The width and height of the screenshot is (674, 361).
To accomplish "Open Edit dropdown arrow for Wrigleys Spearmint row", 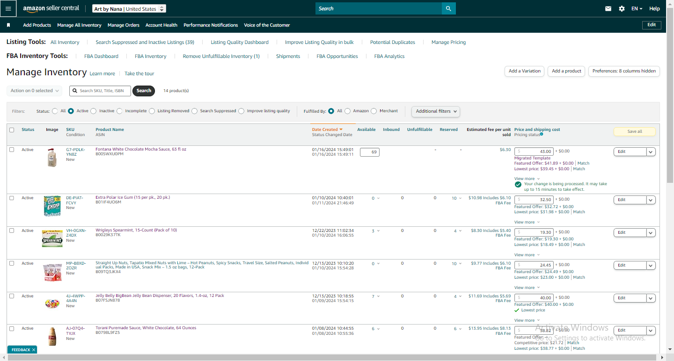I will (651, 232).
